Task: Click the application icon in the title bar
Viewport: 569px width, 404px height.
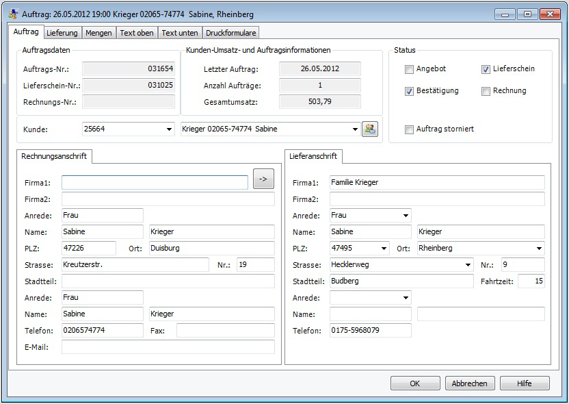Action: click(x=13, y=14)
